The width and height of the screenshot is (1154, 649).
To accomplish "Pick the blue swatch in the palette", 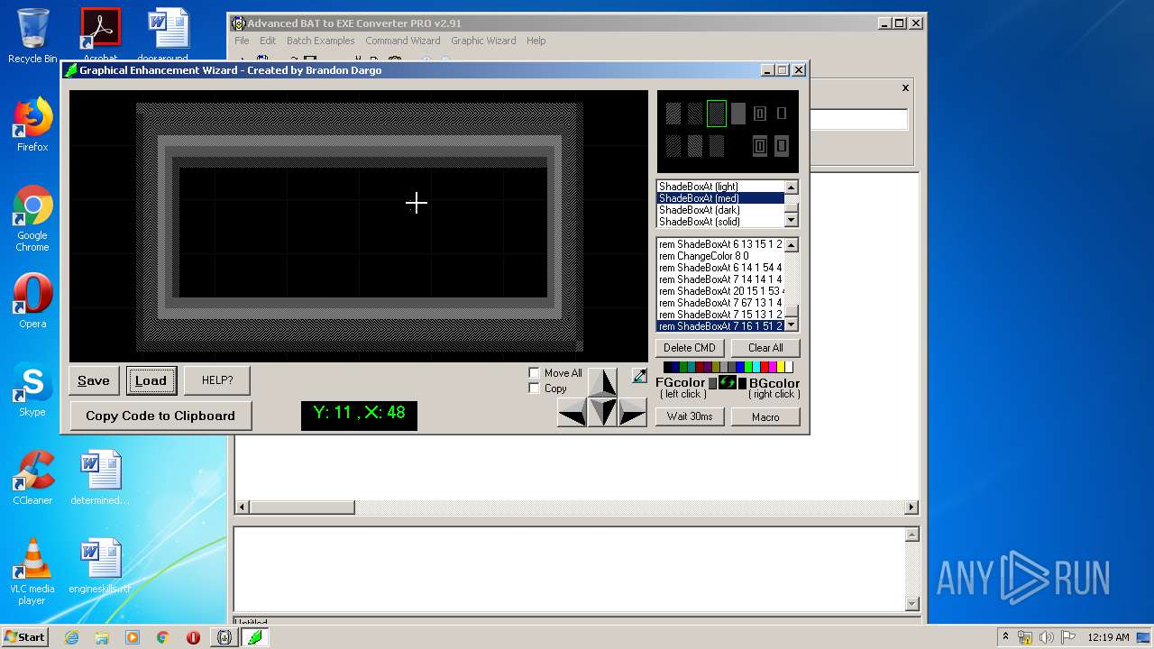I will (740, 367).
